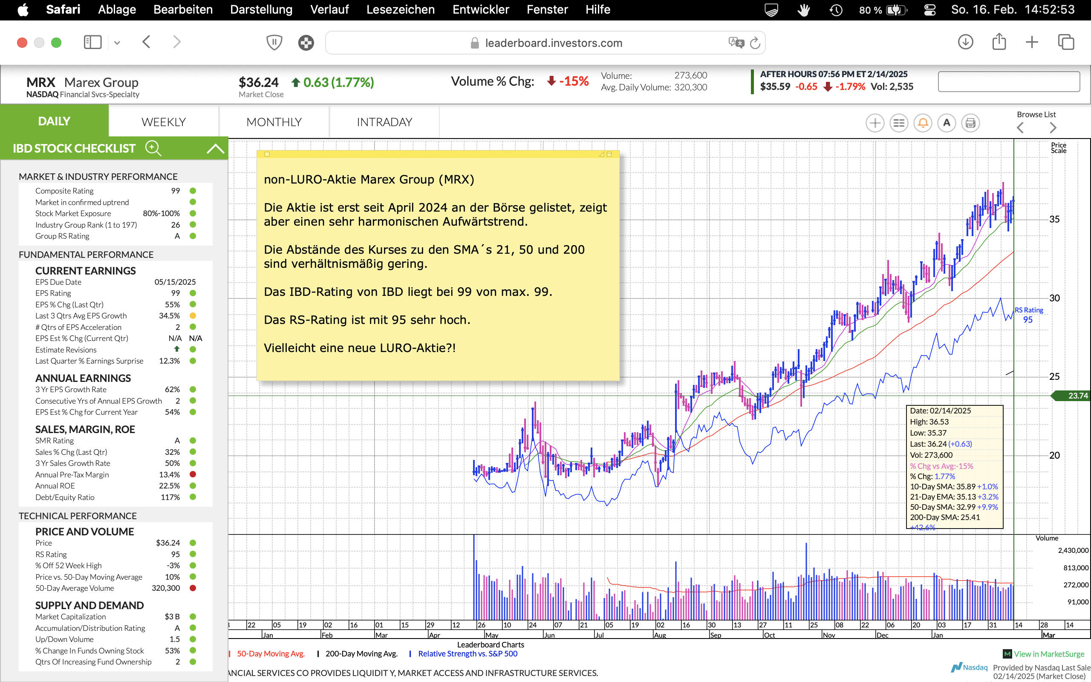Print the chart using printer icon
This screenshot has height=682, width=1091.
pos(971,123)
